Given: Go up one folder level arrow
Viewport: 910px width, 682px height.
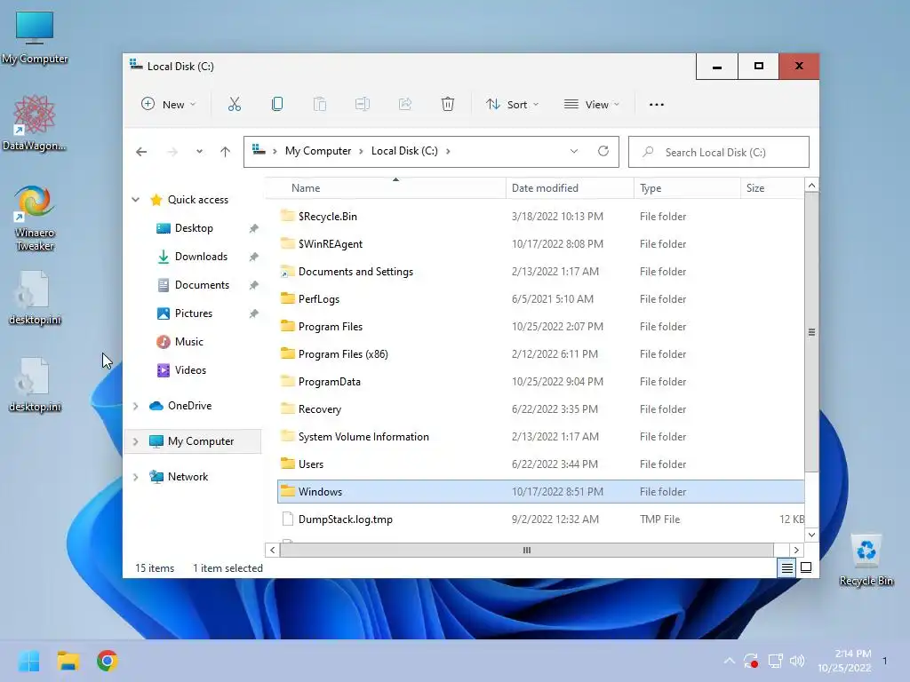Looking at the screenshot, I should pos(225,152).
